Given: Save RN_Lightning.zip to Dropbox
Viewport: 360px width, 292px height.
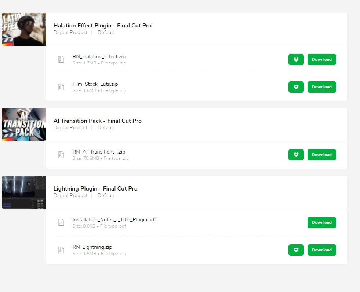Looking at the screenshot, I should point(296,250).
